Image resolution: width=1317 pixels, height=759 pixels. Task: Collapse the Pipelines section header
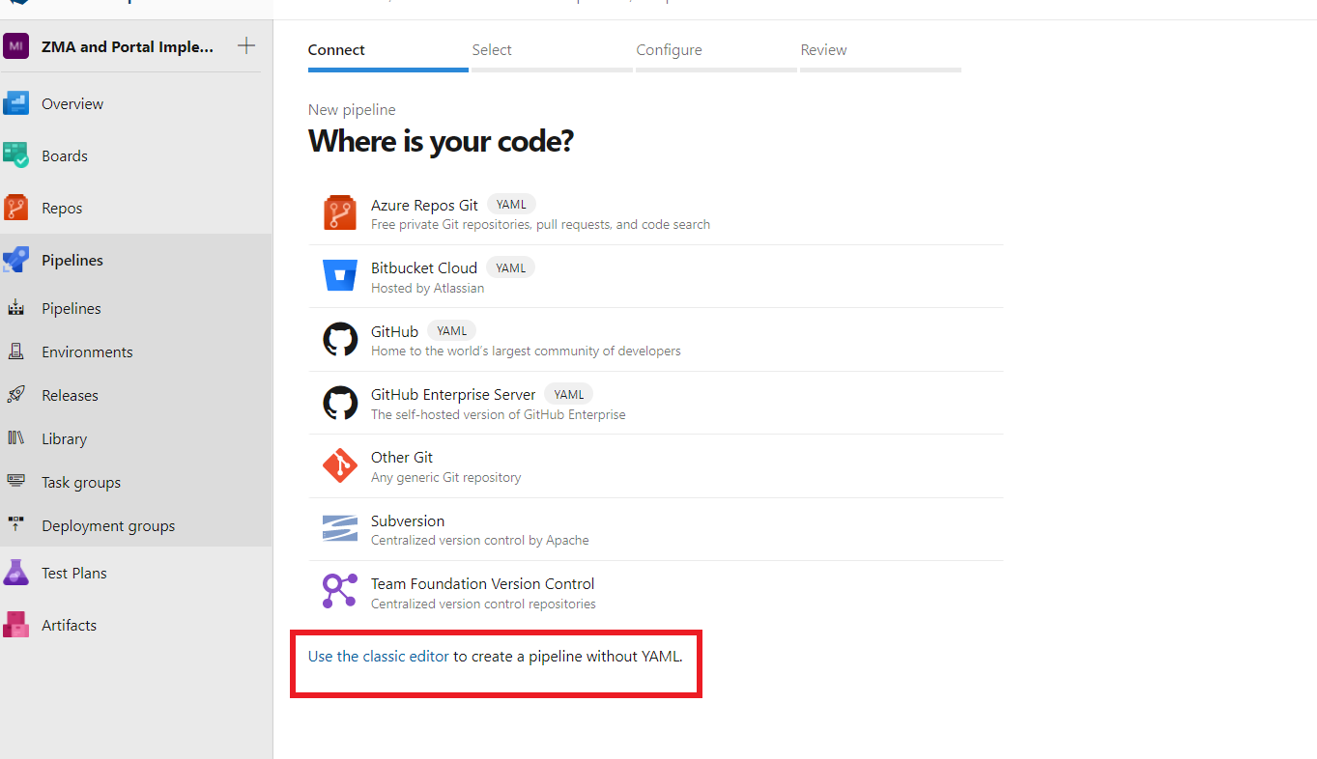pos(72,260)
